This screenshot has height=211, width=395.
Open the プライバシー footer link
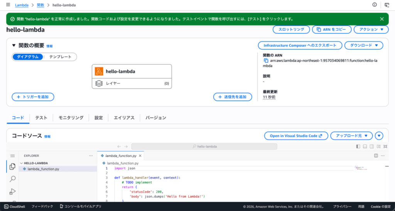[343, 206]
